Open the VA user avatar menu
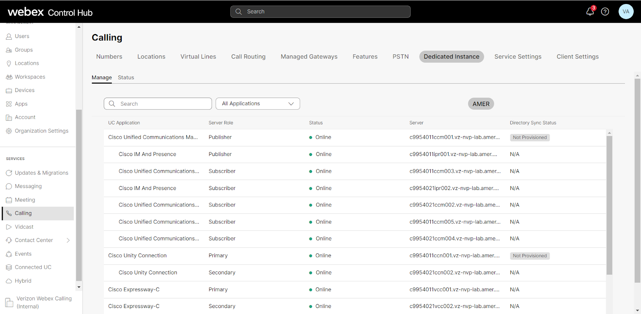 click(x=626, y=12)
